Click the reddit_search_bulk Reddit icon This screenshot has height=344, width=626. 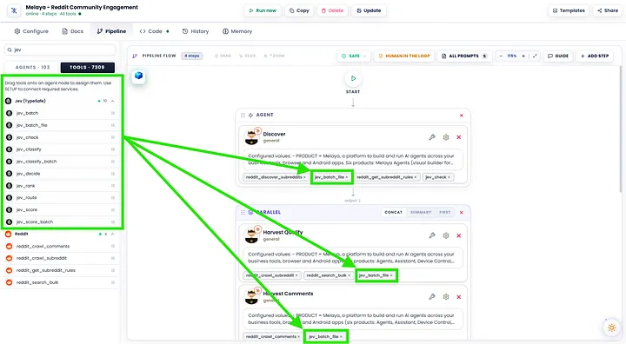point(10,282)
